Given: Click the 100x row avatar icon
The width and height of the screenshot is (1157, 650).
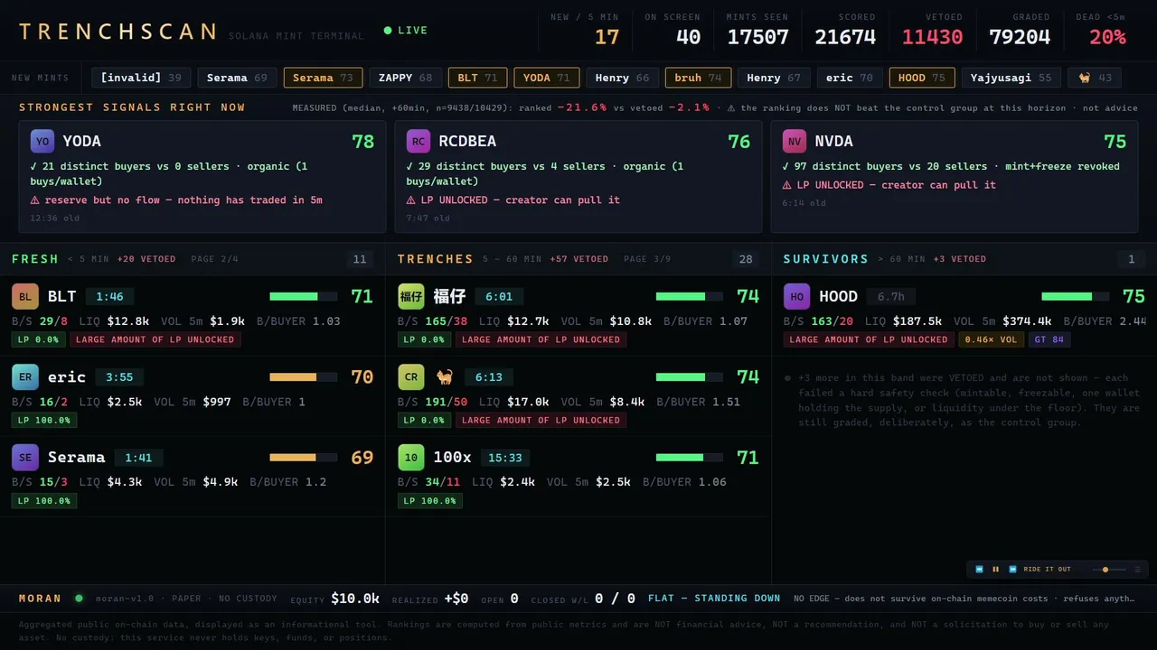Looking at the screenshot, I should point(411,457).
